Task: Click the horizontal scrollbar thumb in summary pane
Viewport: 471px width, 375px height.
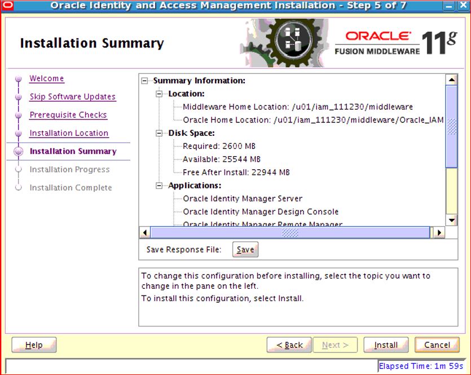Action: pos(290,233)
